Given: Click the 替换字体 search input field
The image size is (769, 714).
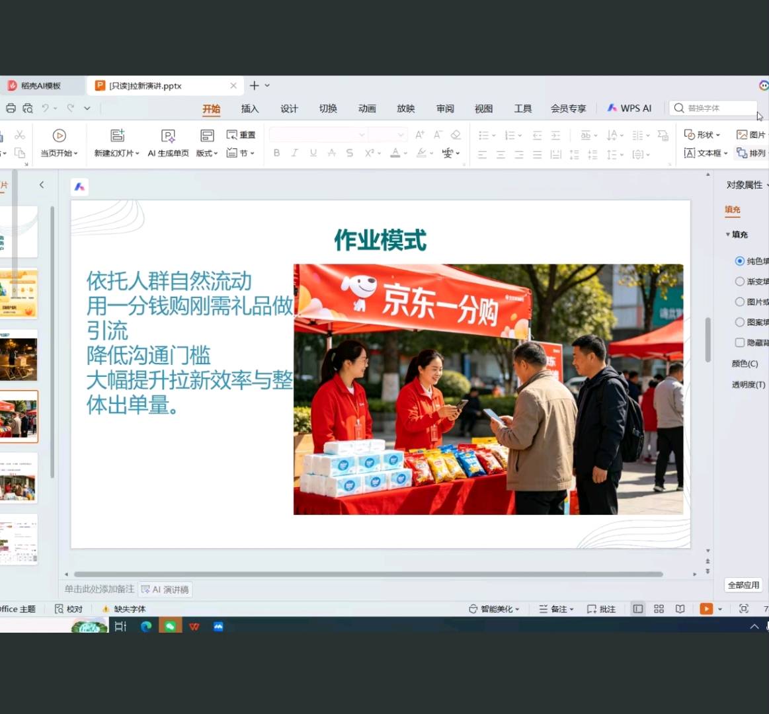Looking at the screenshot, I should (x=713, y=108).
